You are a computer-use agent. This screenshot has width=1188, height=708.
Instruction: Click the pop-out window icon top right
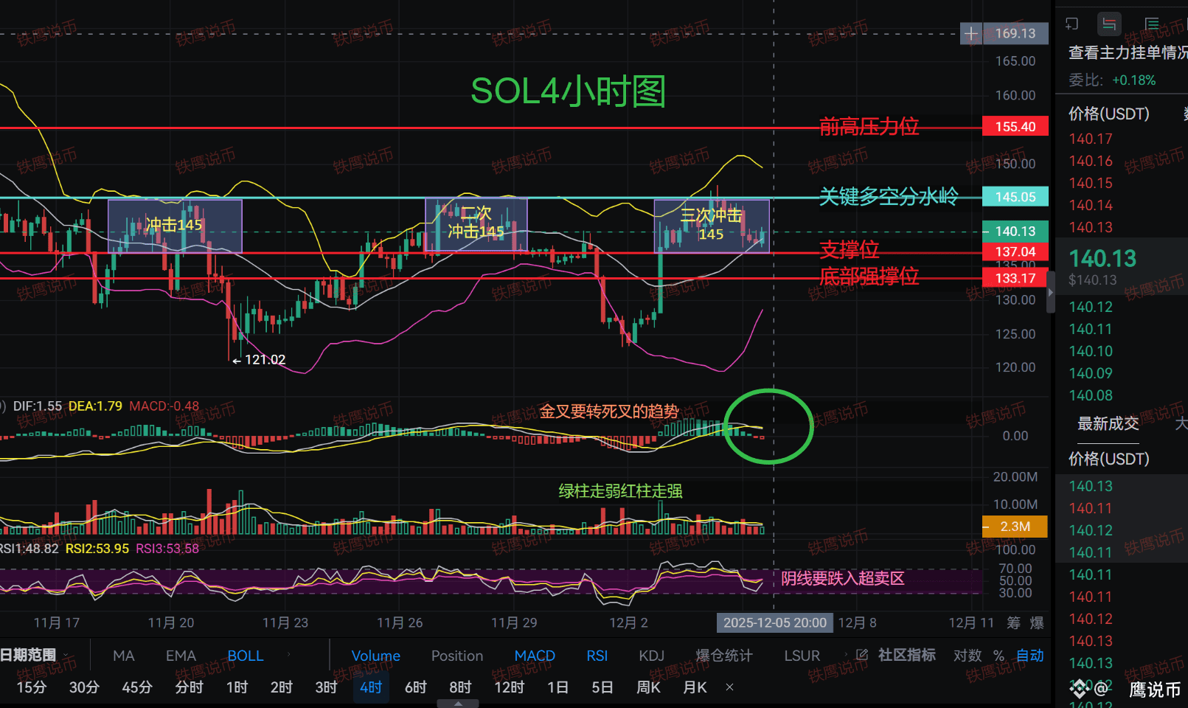[x=1071, y=24]
